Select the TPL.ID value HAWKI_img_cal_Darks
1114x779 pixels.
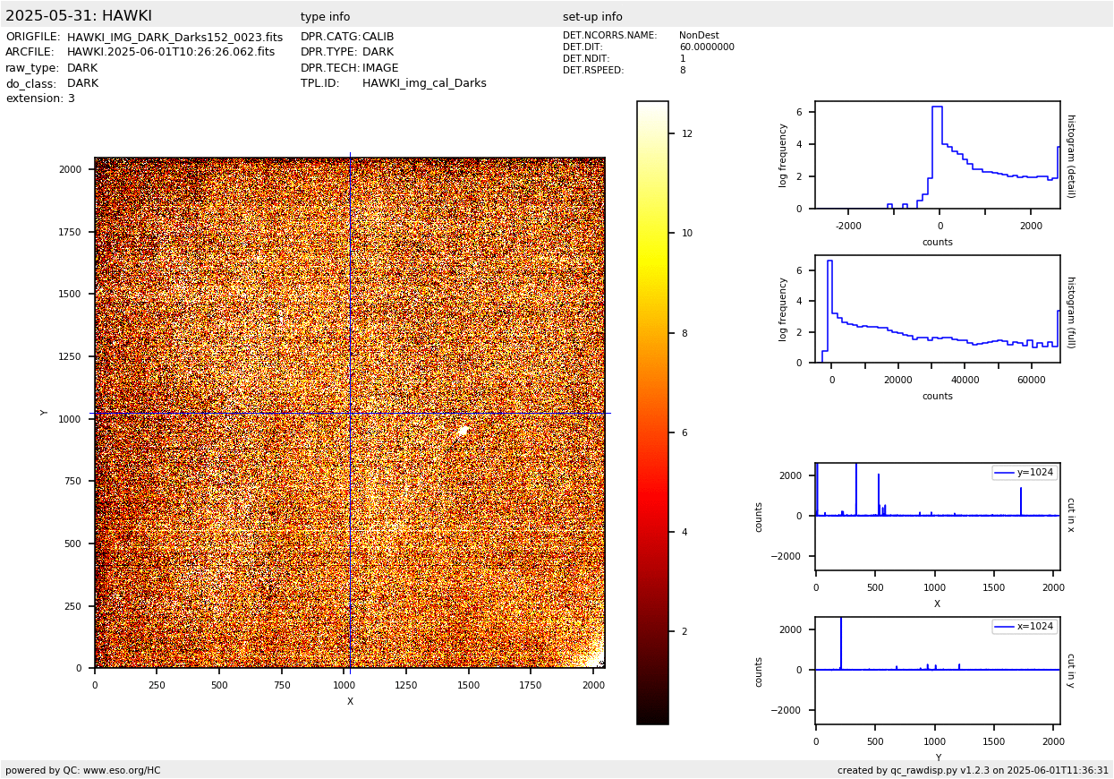[424, 83]
